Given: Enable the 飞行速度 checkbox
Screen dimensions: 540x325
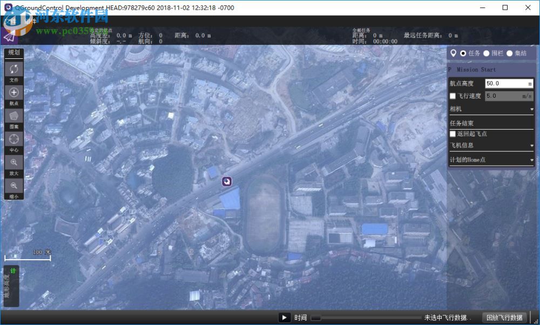Looking at the screenshot, I should pos(452,96).
